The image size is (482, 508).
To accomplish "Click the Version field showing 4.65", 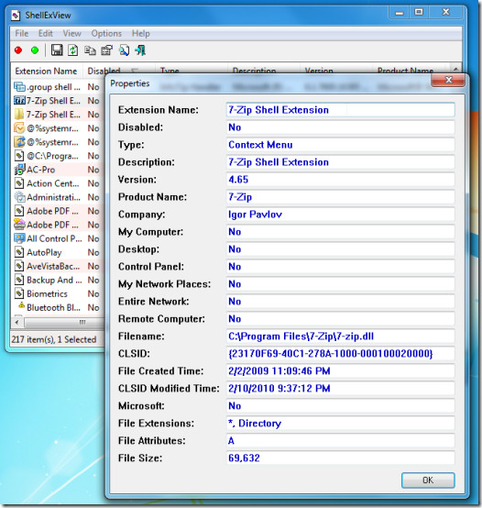I will pos(341,180).
